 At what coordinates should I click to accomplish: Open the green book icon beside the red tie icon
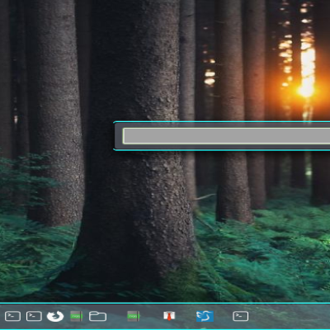(134, 316)
